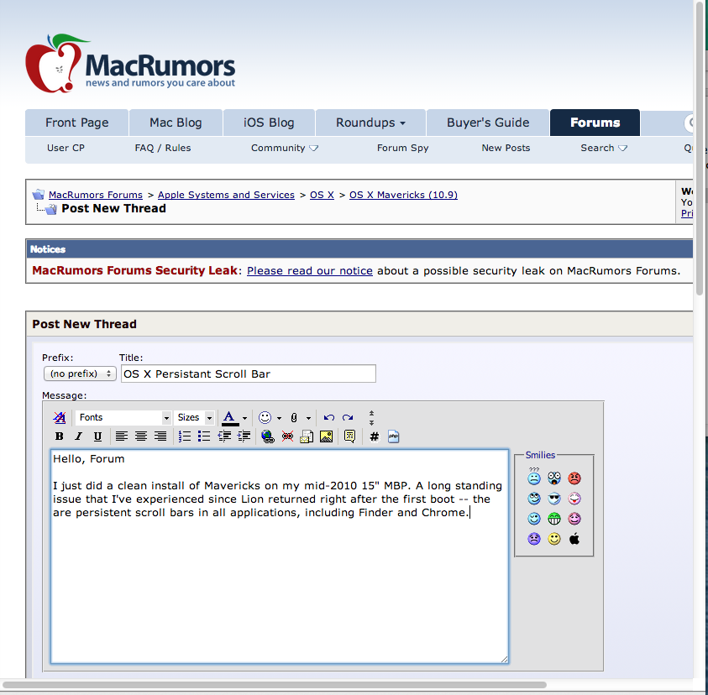The height and width of the screenshot is (695, 708).
Task: Insert the pink blushing smiley
Action: pos(574,519)
